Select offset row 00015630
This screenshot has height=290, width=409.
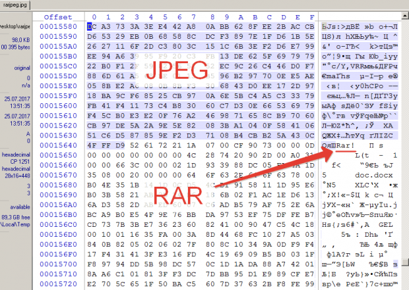click(x=59, y=135)
